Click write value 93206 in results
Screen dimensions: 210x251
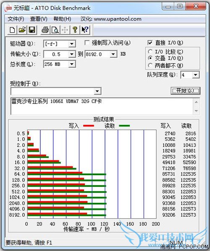click(x=169, y=215)
